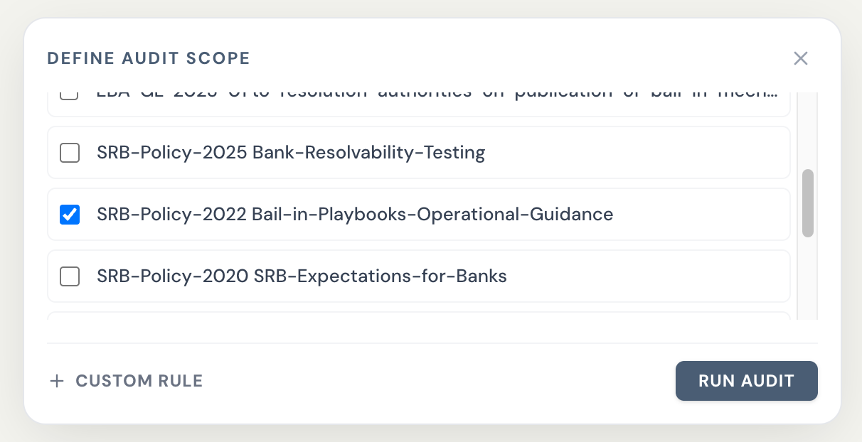This screenshot has width=862, height=442.
Task: Click the Bail-in-Playbooks-Operational-Guidance label text
Action: click(x=355, y=215)
